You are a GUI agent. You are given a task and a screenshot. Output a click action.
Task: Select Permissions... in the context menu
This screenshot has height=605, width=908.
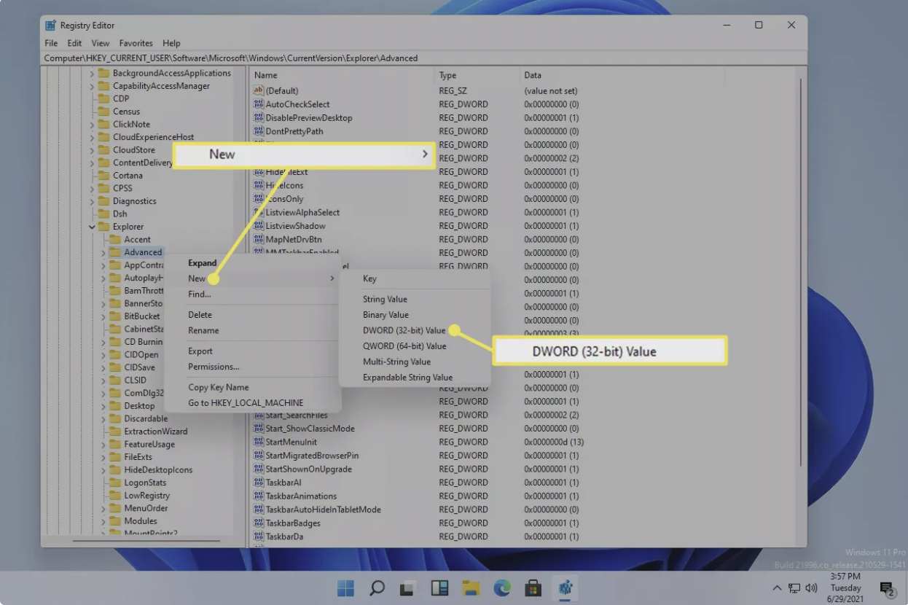tap(214, 367)
